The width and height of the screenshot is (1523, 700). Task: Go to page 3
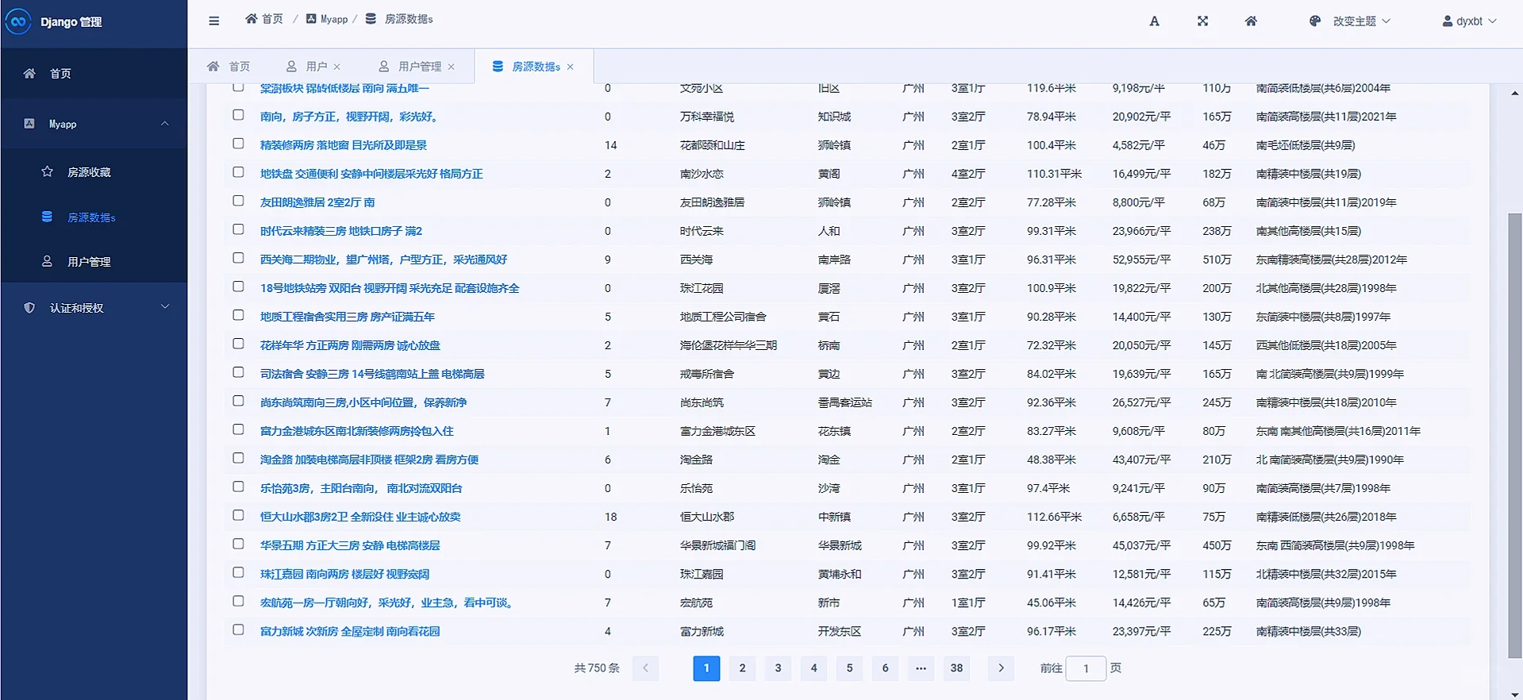point(778,668)
